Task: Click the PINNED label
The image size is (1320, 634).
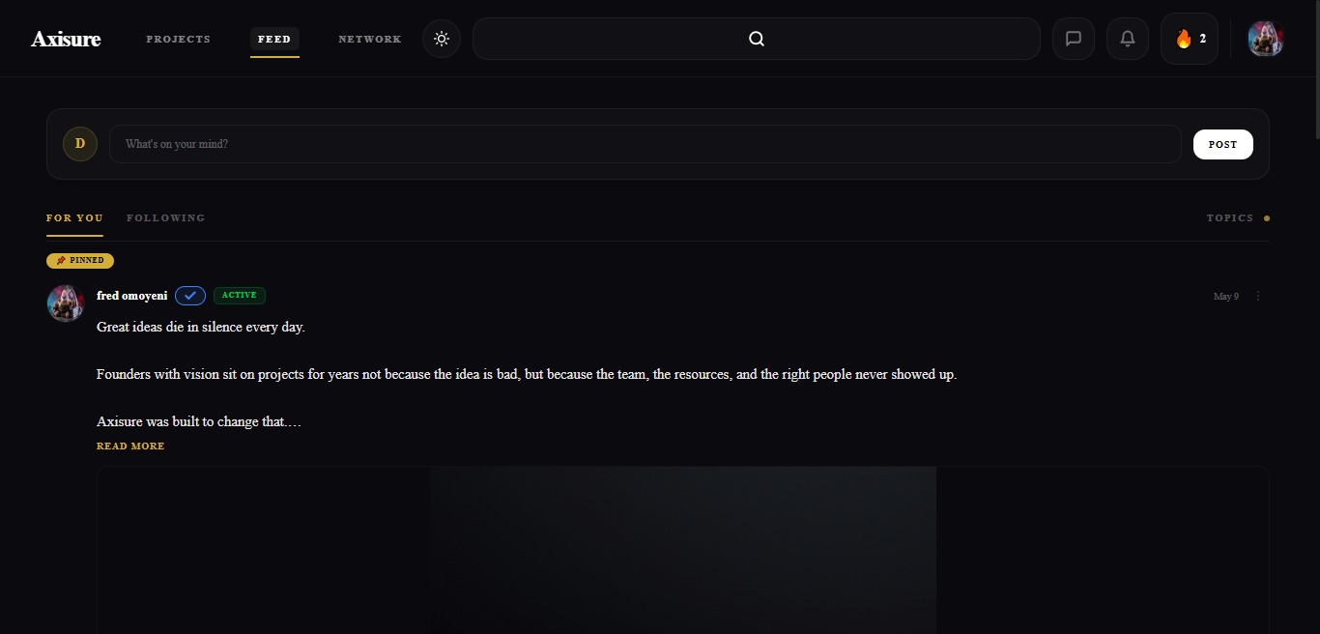Action: [80, 260]
